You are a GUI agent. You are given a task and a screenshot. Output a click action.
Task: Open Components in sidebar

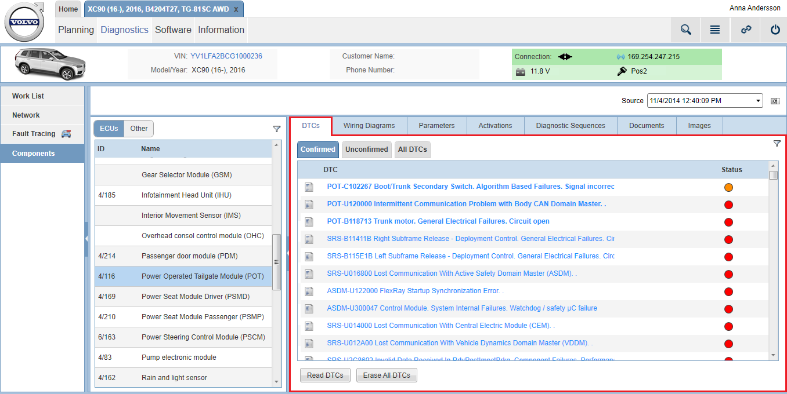pos(42,154)
